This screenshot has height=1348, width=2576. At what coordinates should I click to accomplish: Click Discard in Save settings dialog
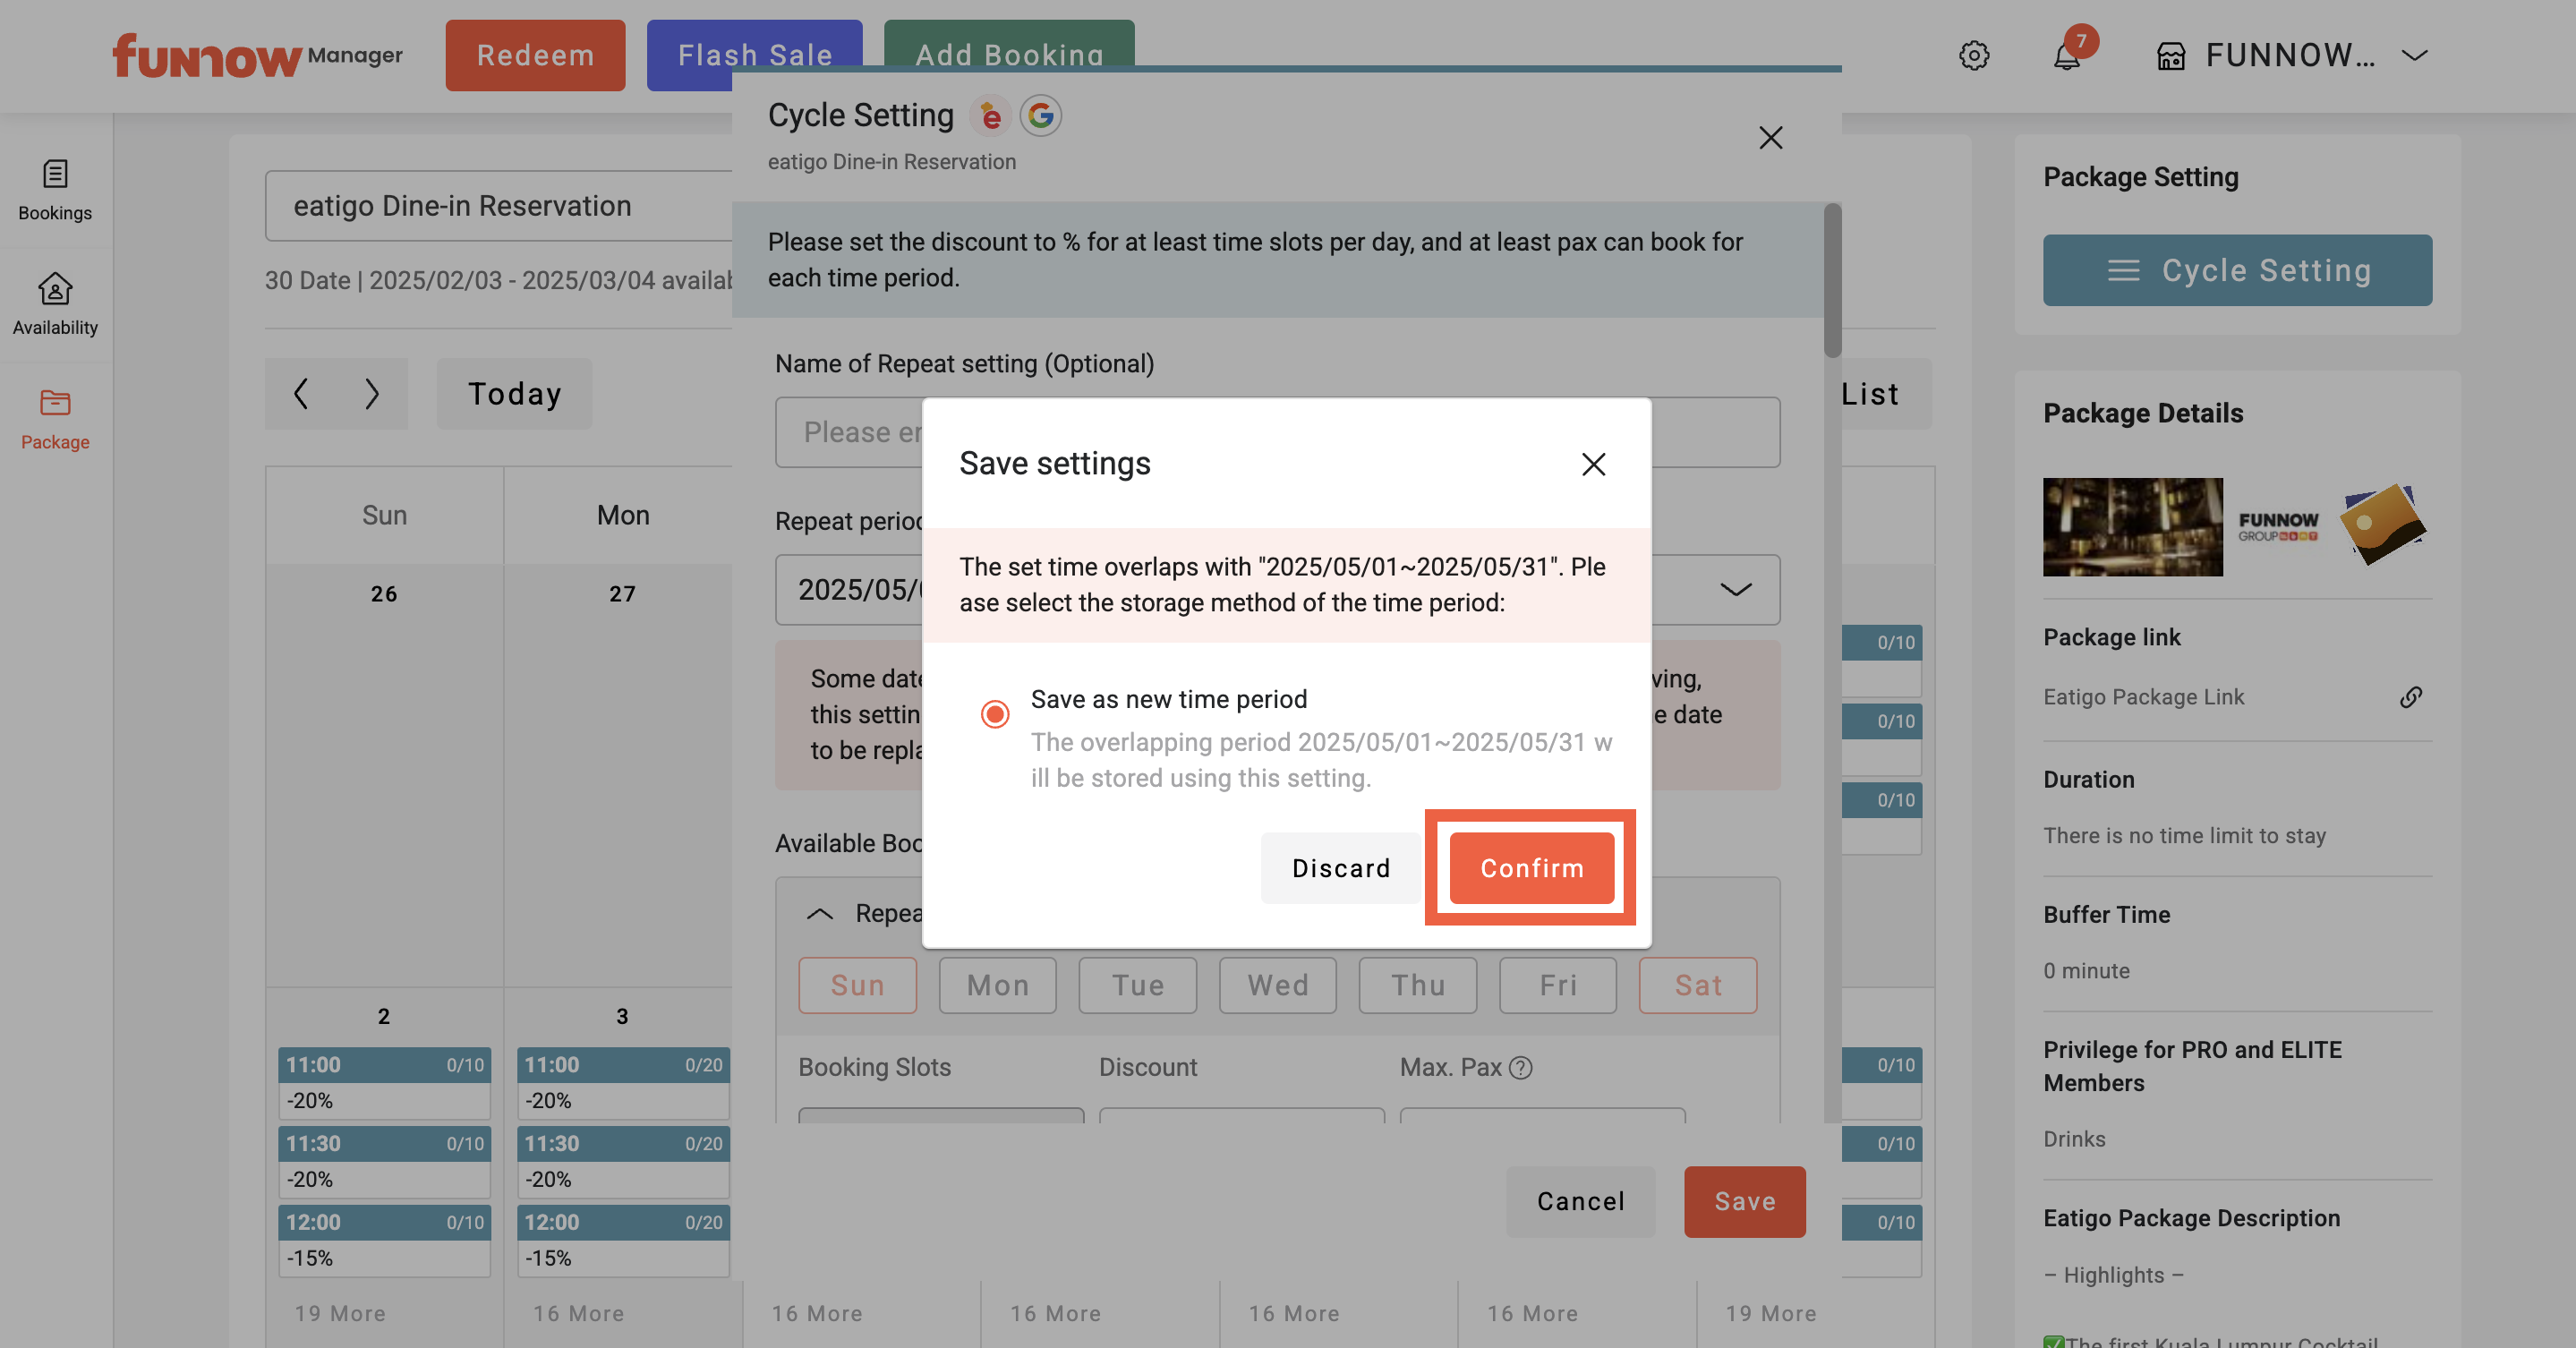(x=1340, y=868)
